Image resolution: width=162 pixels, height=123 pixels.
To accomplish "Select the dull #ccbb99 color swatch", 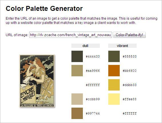I will [x=77, y=99].
